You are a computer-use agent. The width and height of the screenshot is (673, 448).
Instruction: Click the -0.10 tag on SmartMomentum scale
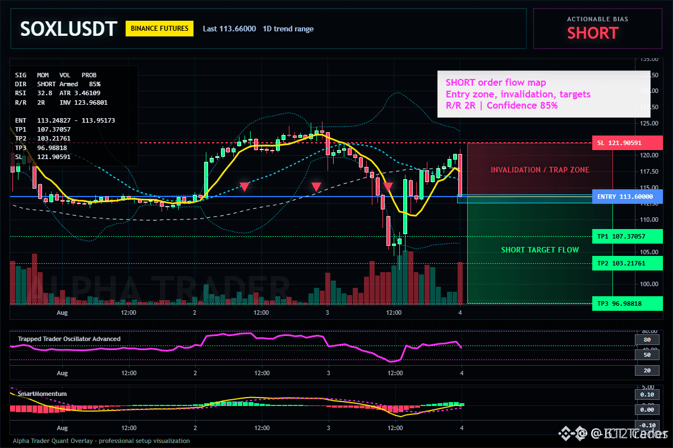(x=647, y=425)
